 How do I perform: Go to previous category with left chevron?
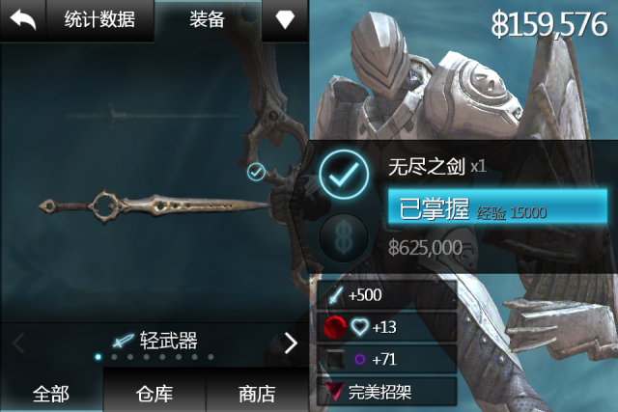(x=18, y=343)
